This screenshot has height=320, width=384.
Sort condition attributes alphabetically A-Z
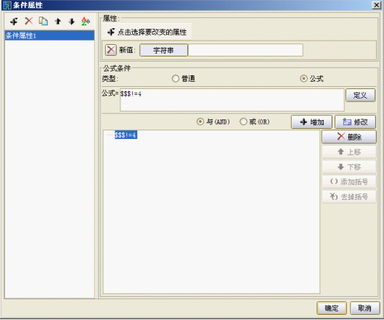[86, 22]
